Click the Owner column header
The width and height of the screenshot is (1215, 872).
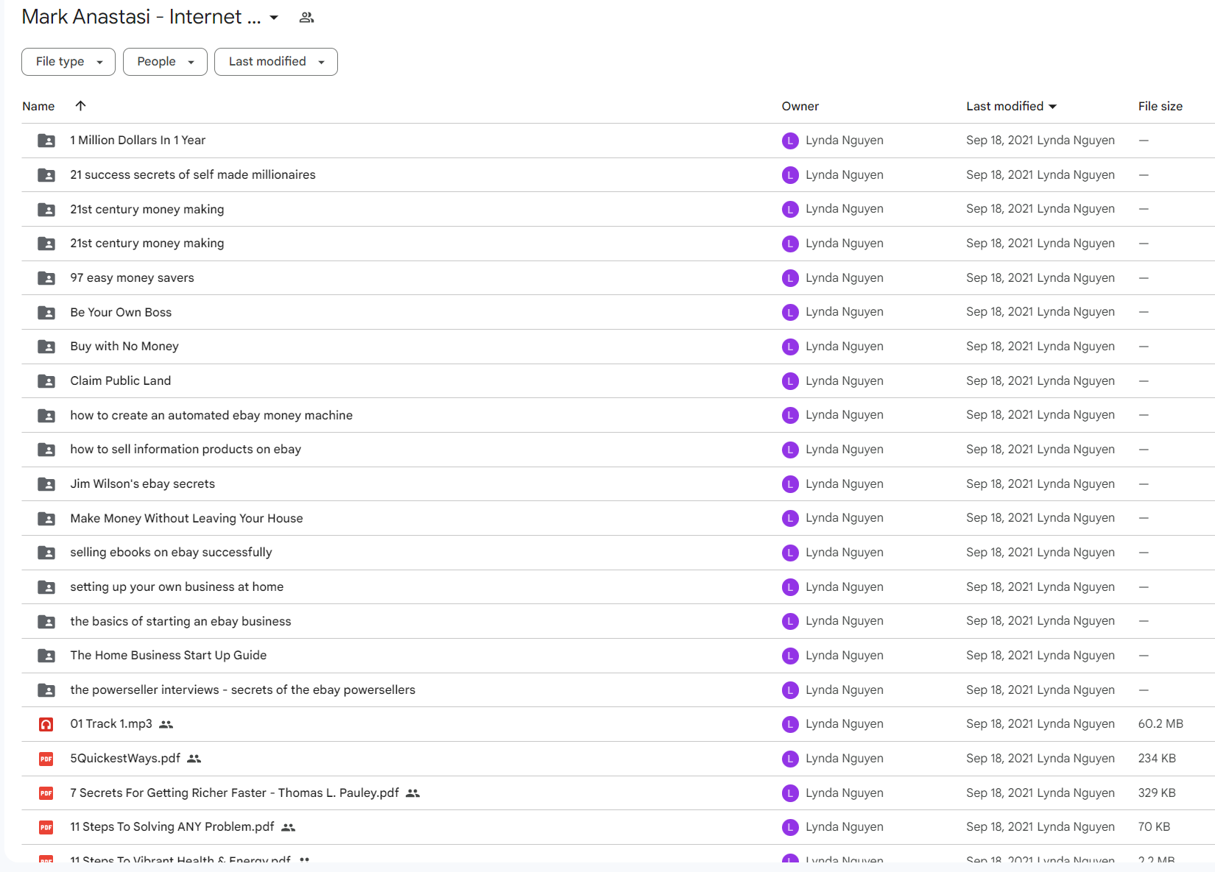click(800, 106)
